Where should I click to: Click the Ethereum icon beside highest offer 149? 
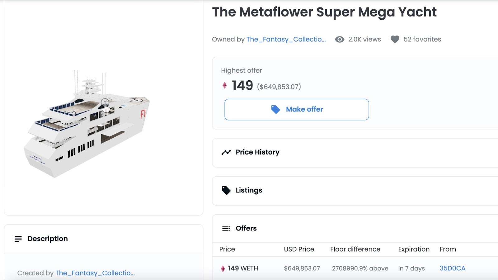pos(224,85)
